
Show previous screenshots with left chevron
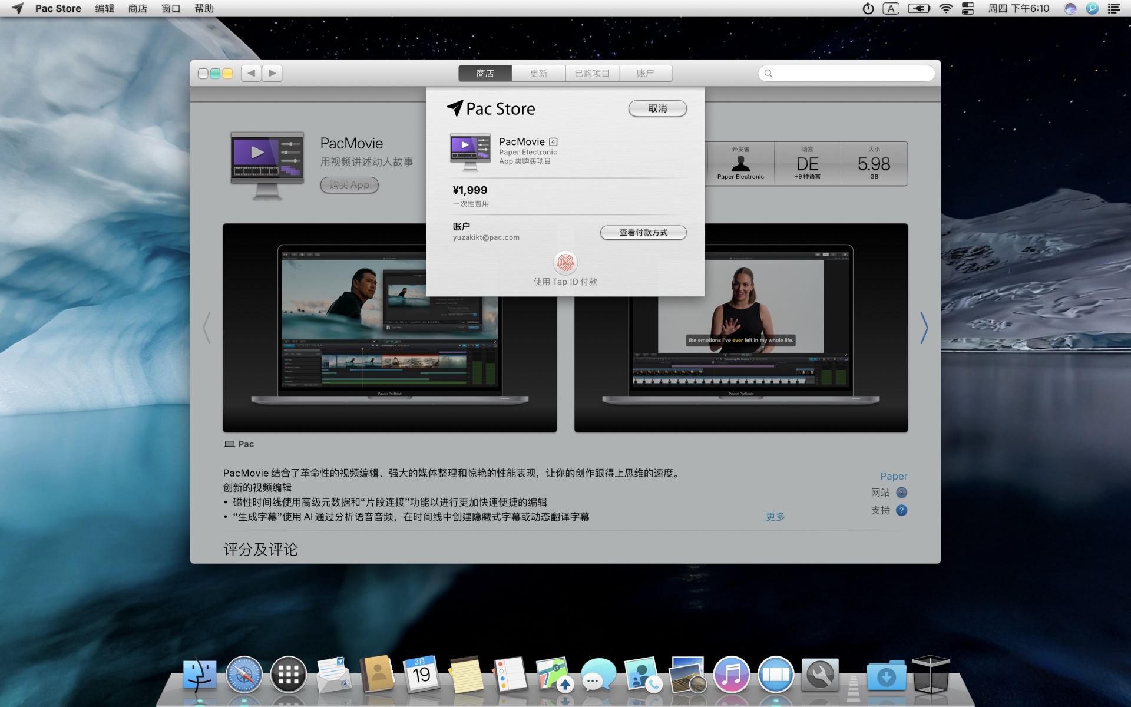207,328
